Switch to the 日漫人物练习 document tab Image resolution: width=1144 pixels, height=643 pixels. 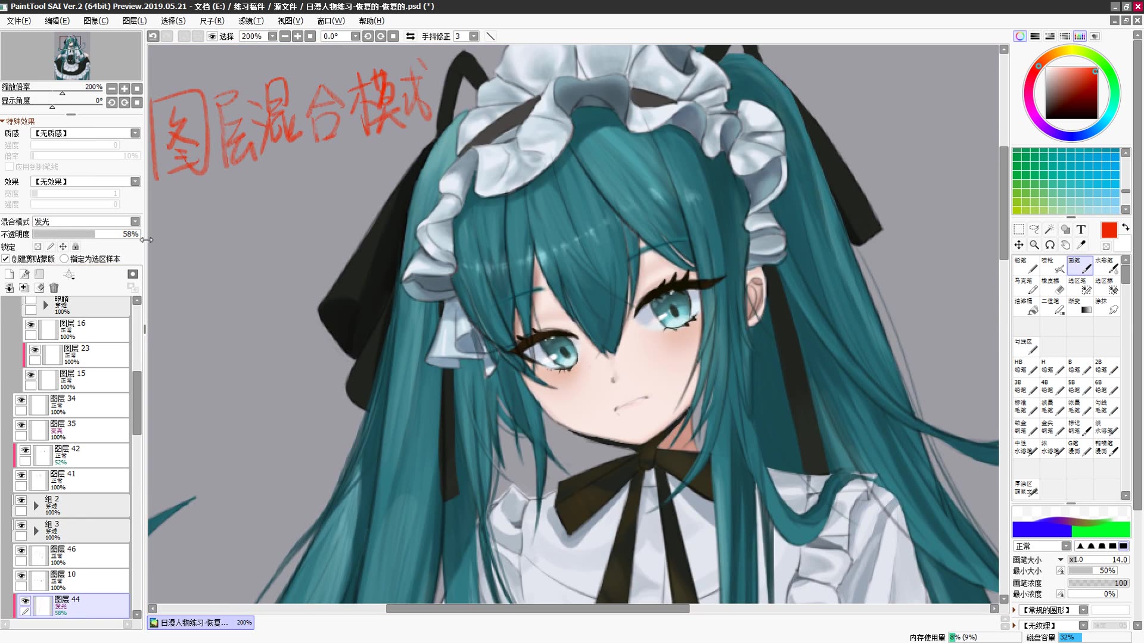coord(201,623)
